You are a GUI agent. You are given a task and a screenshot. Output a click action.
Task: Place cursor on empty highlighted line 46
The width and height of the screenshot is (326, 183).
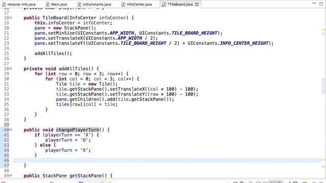(167, 161)
